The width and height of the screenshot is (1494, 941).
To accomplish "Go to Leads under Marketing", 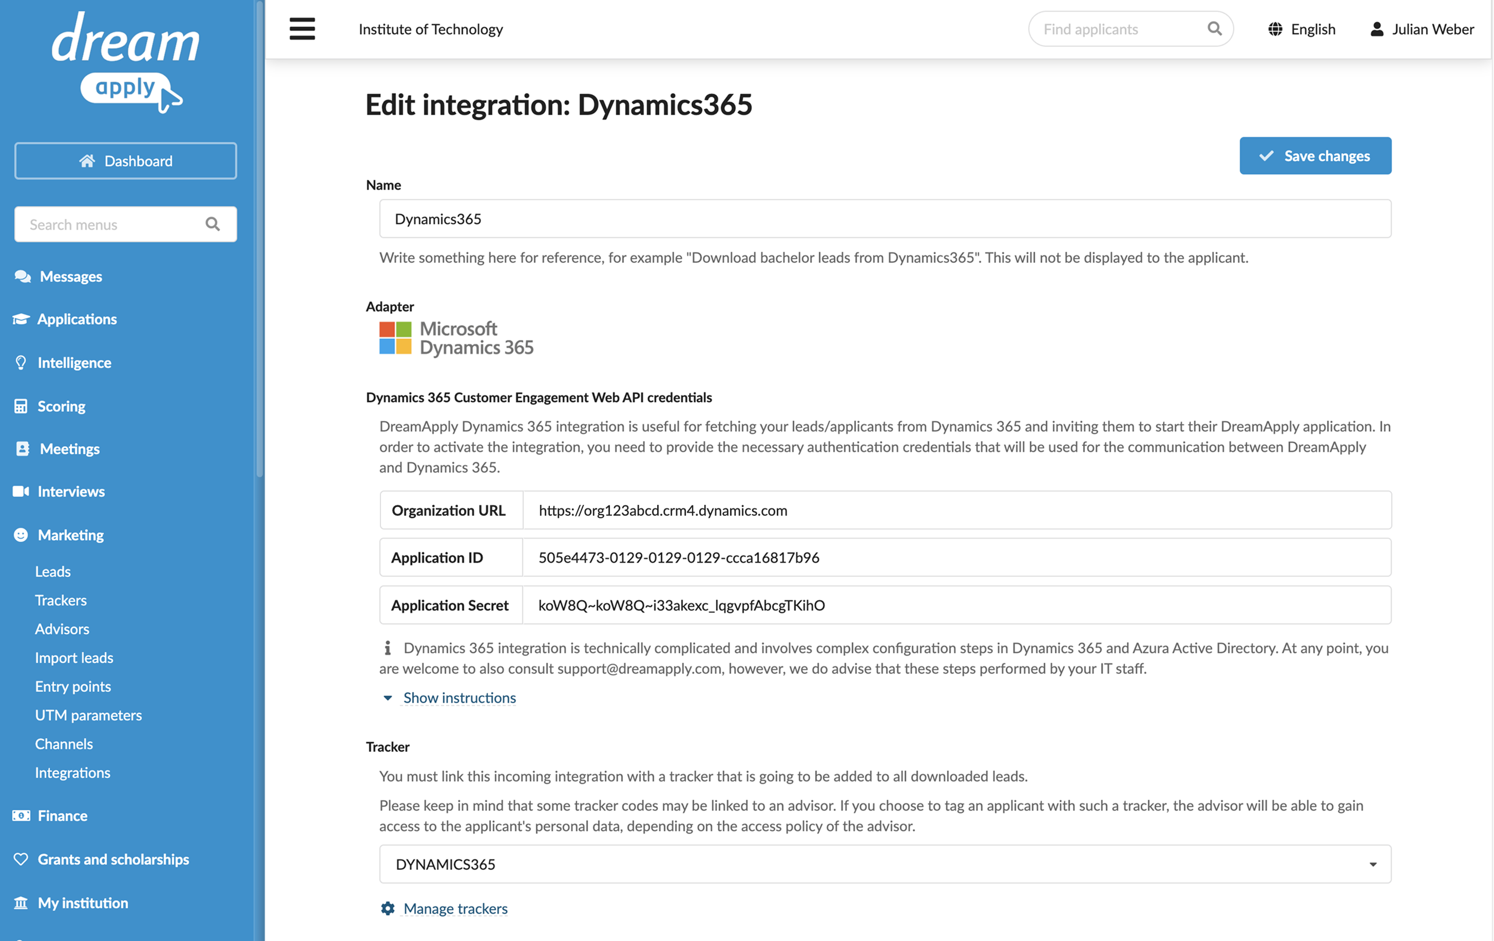I will pyautogui.click(x=53, y=572).
